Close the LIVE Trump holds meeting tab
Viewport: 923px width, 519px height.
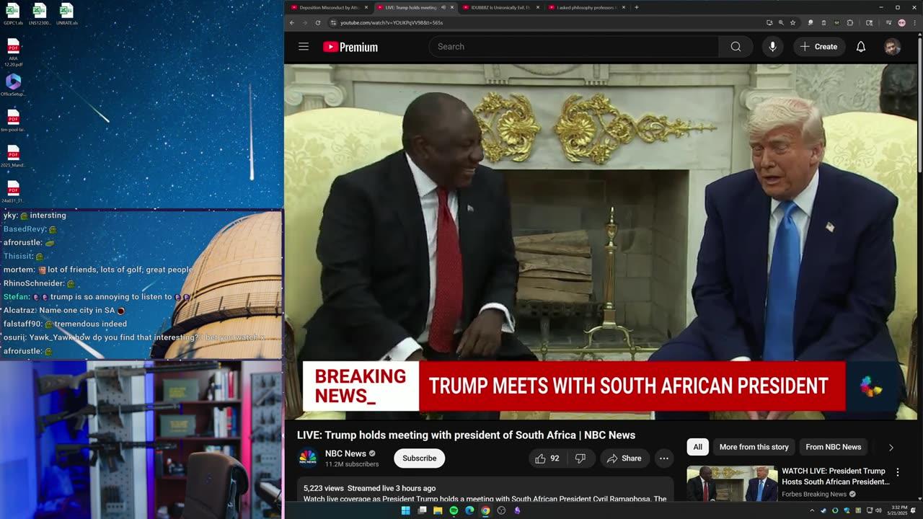coord(452,7)
